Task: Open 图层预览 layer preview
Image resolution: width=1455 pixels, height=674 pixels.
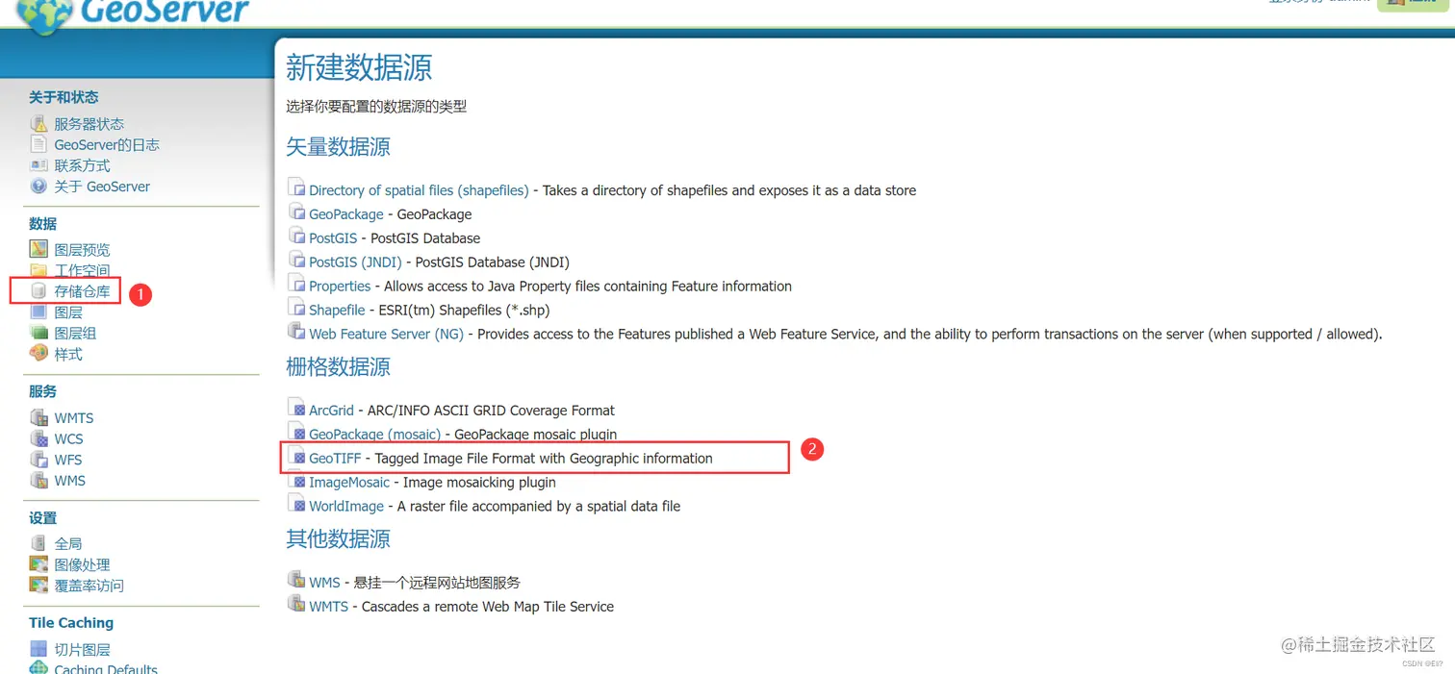Action: [82, 250]
